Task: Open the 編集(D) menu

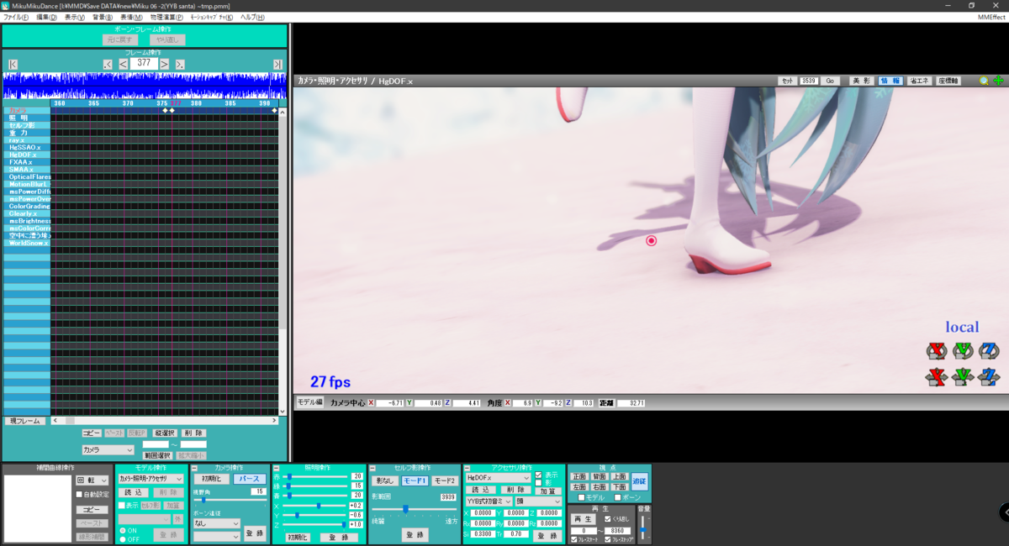Action: tap(46, 17)
